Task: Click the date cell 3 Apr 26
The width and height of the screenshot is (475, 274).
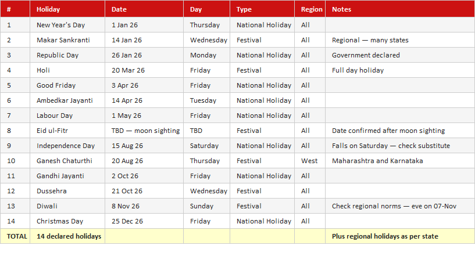Action: pyautogui.click(x=144, y=85)
